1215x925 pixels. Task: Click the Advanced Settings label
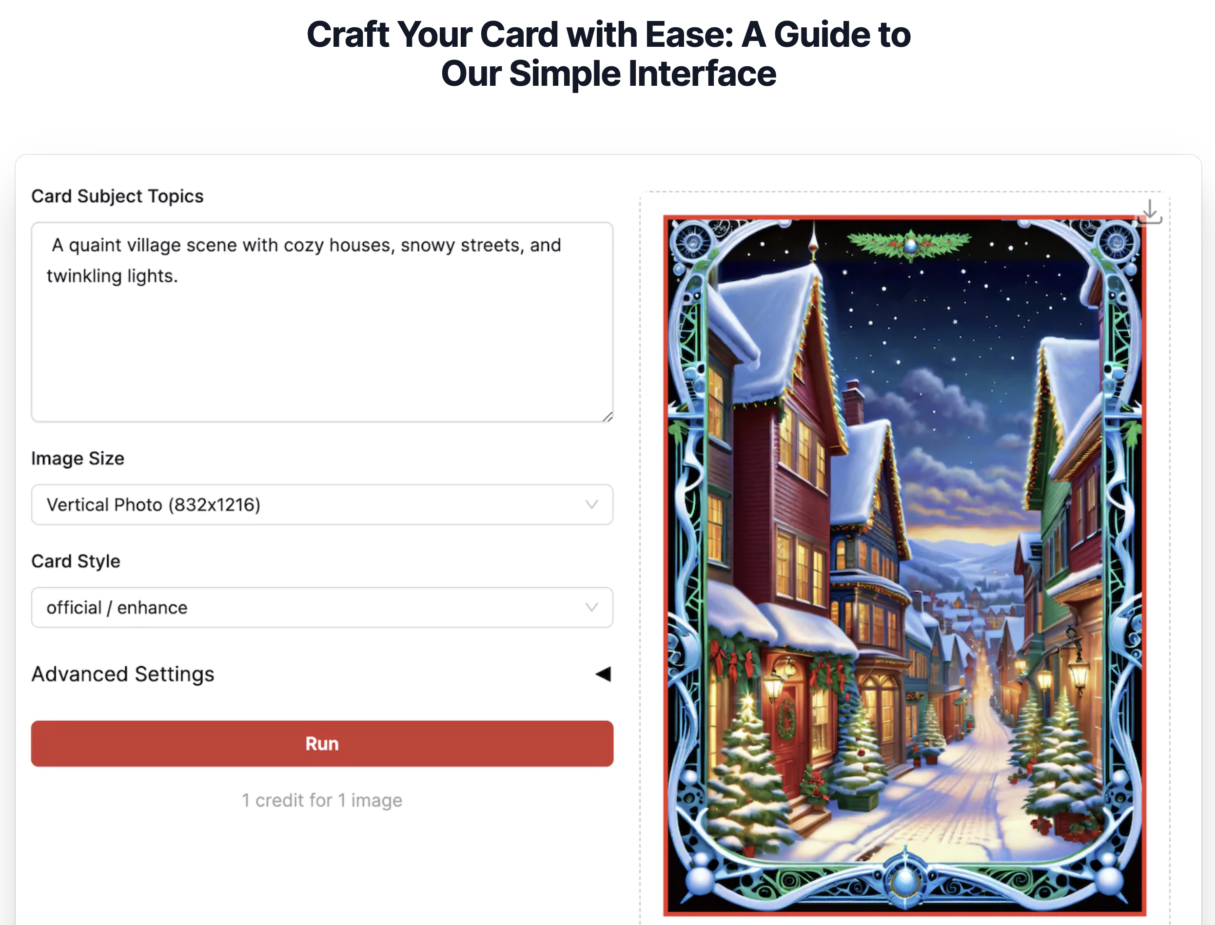coord(123,674)
